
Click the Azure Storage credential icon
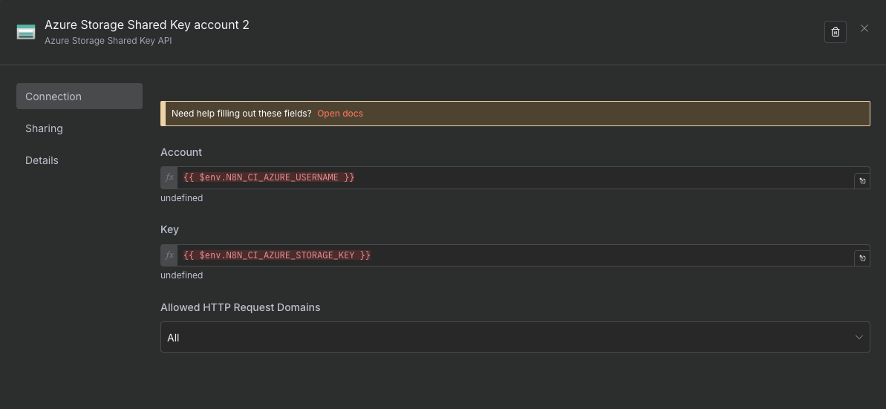pyautogui.click(x=26, y=32)
